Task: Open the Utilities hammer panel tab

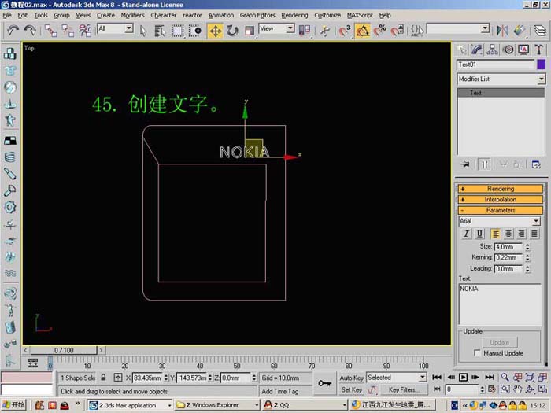Action: 539,50
